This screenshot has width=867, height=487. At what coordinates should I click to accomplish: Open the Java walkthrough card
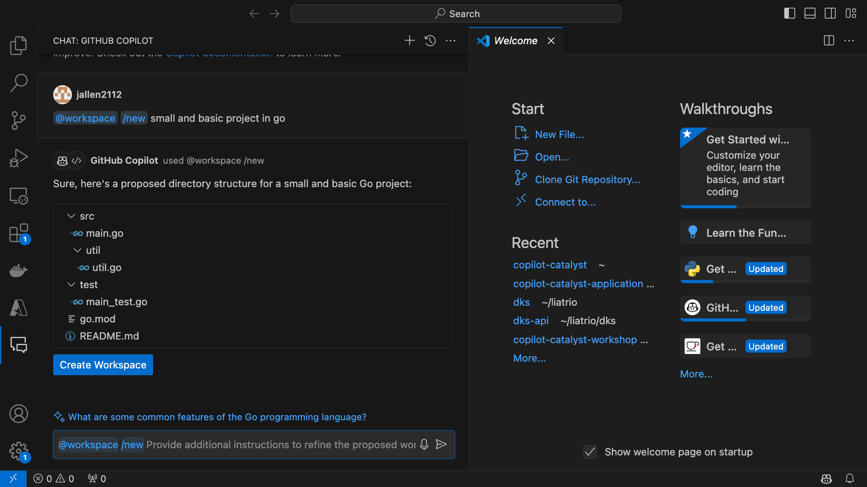746,346
